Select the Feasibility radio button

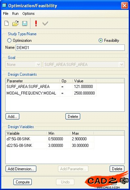(x=101, y=41)
